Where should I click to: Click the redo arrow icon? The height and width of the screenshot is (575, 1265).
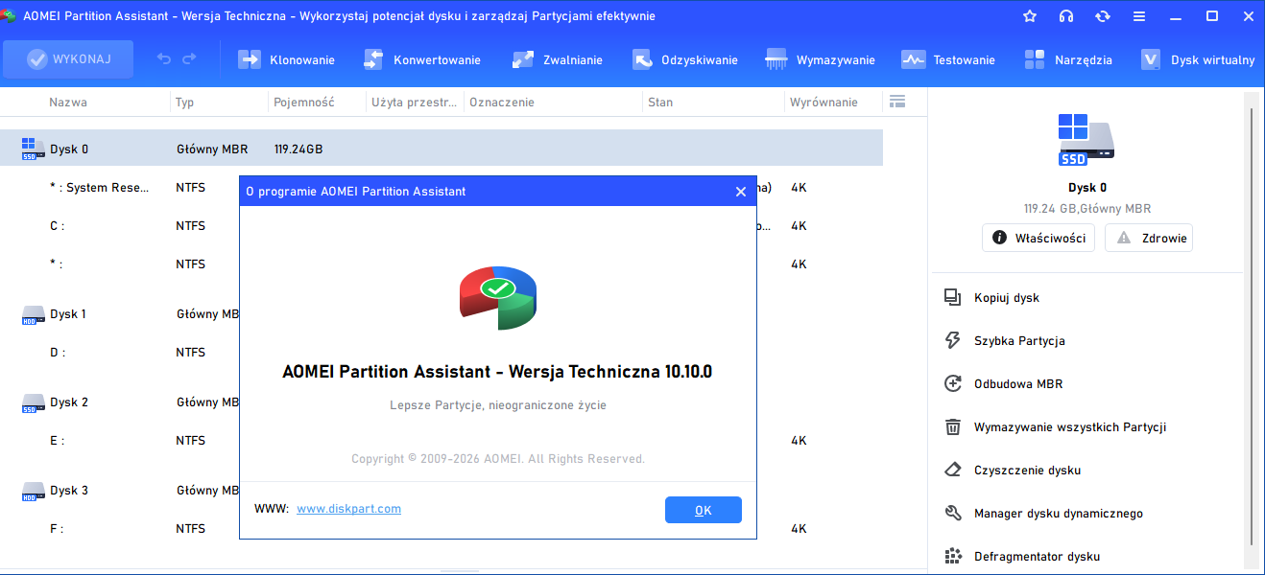(189, 59)
